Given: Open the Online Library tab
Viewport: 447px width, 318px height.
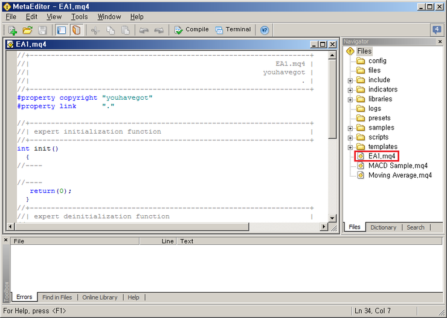Looking at the screenshot, I should (100, 297).
